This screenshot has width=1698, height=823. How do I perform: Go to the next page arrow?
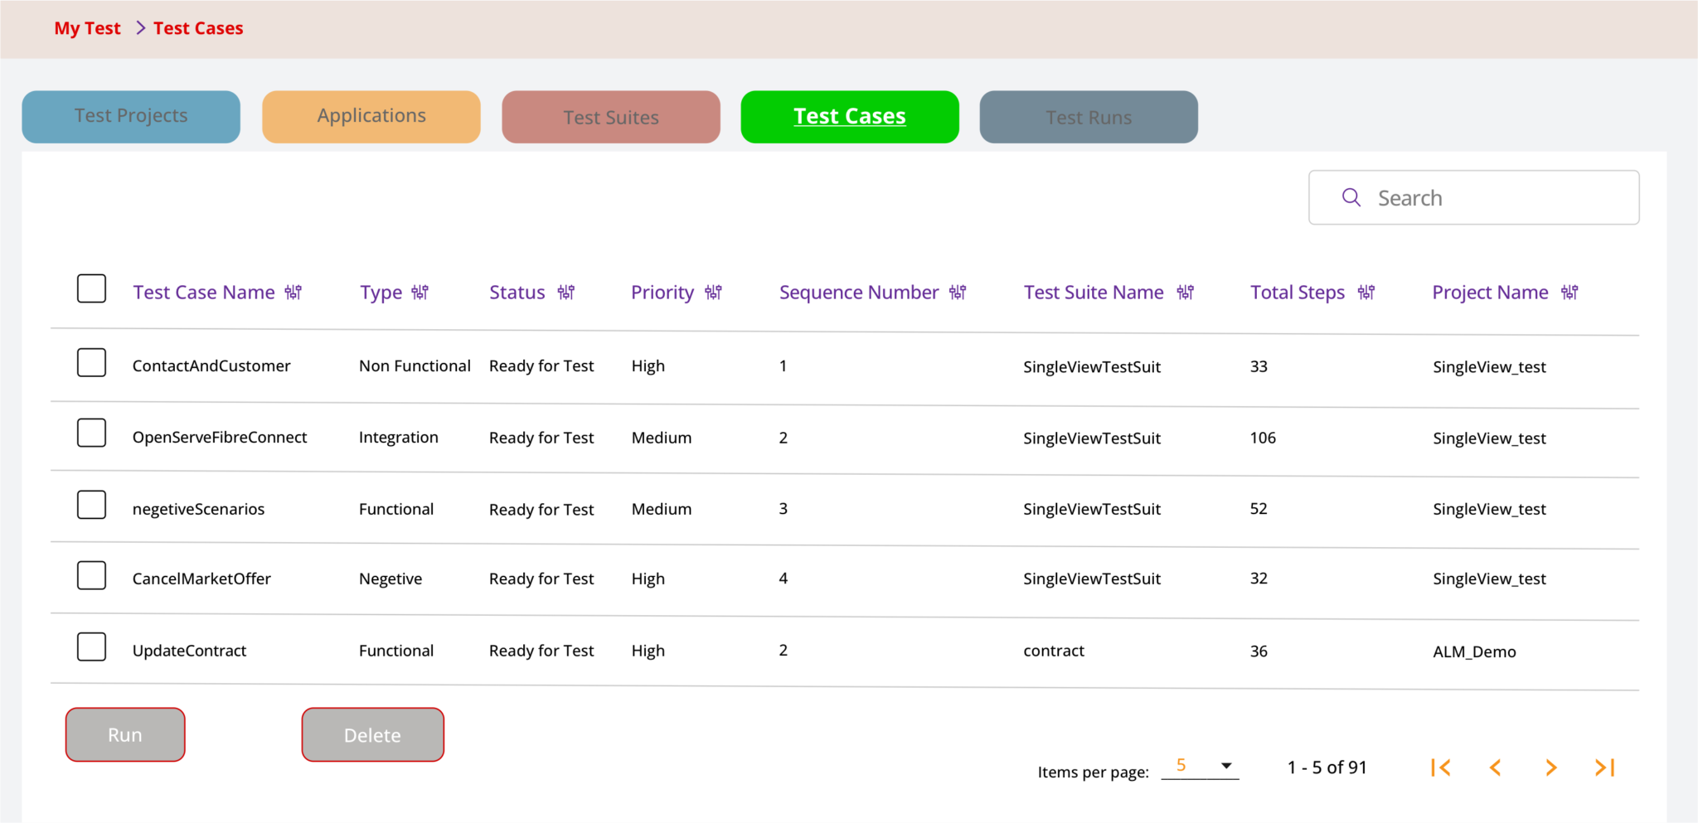(x=1550, y=768)
